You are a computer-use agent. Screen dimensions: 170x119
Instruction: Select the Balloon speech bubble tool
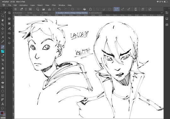click(x=3, y=108)
